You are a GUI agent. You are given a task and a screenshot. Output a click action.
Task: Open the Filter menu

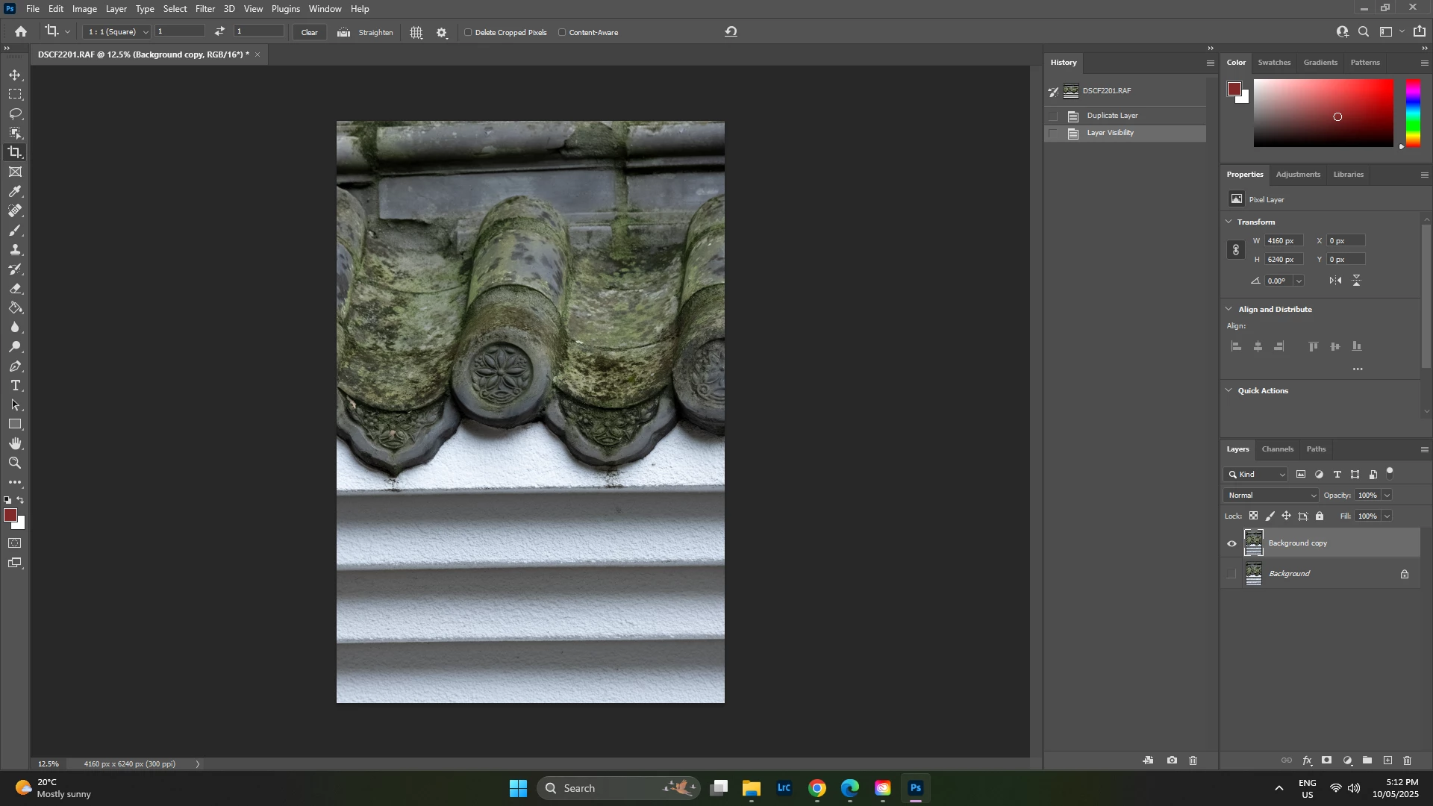[x=205, y=9]
